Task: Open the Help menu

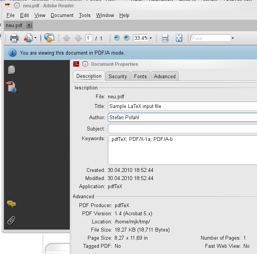Action: 124,15
